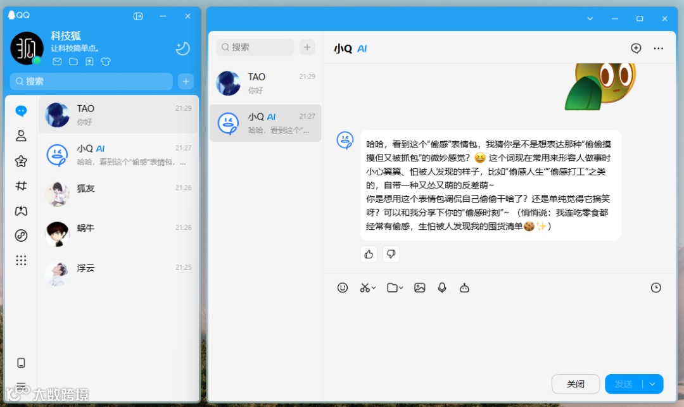Minimize the main QQ panel
This screenshot has width=684, height=407.
(163, 16)
